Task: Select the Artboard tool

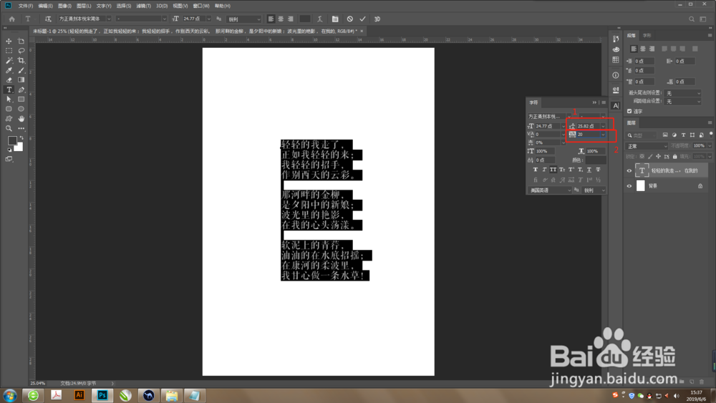Action: [x=21, y=41]
